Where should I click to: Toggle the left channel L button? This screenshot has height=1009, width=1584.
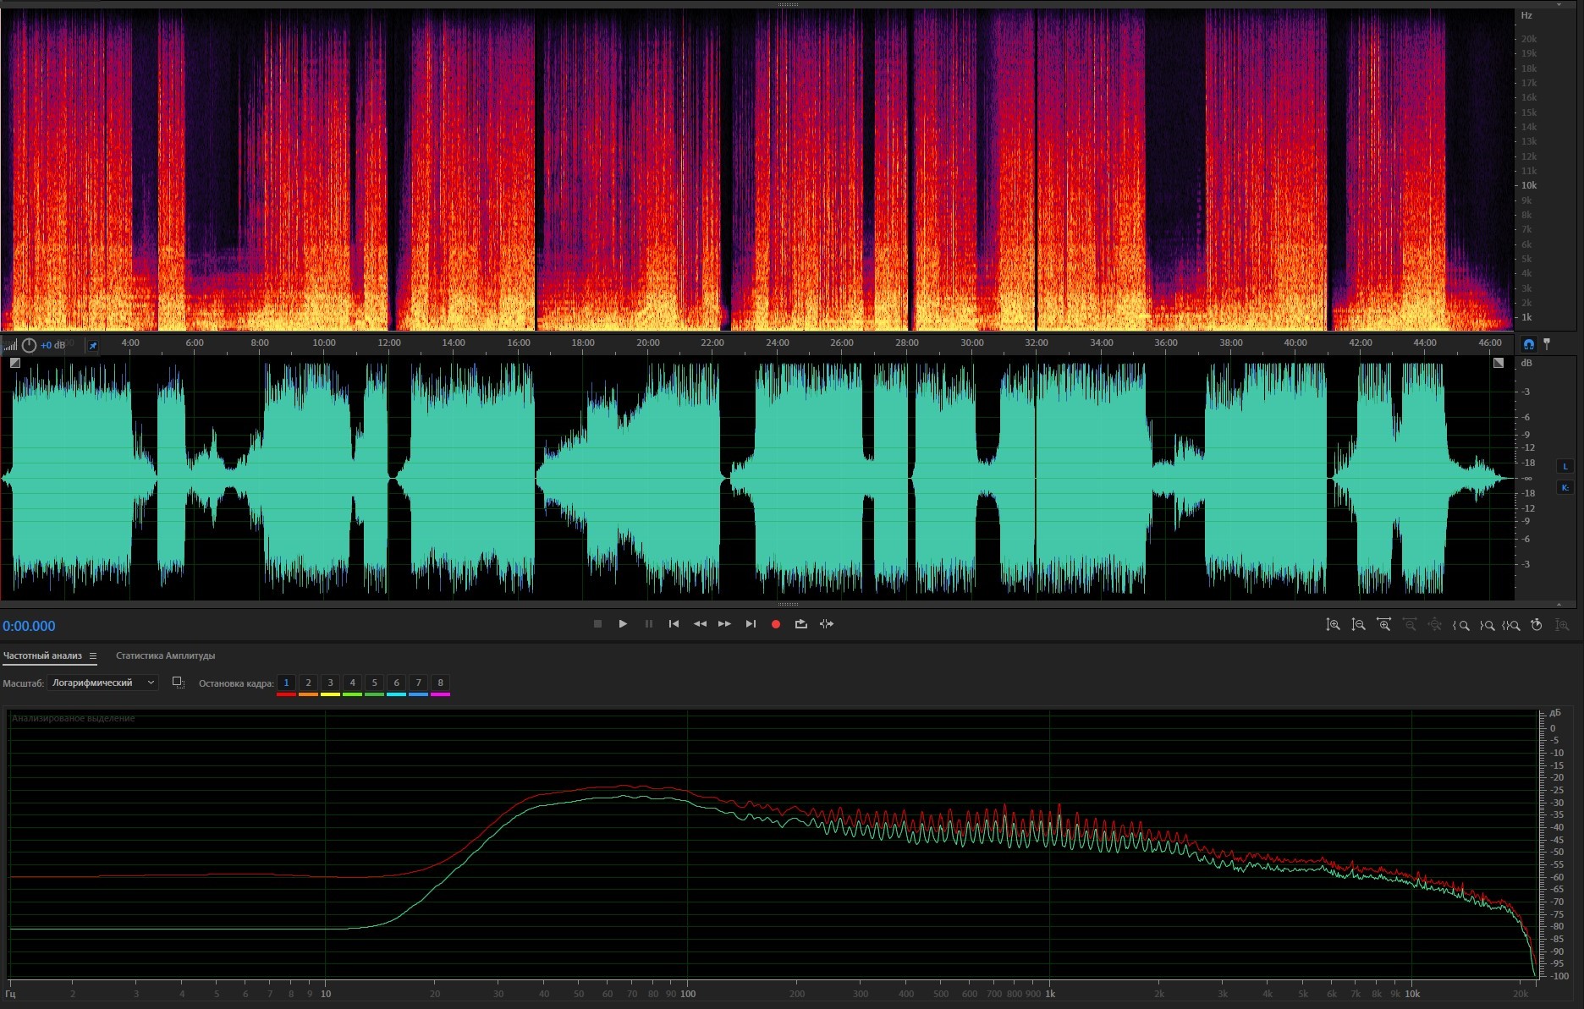[1565, 467]
